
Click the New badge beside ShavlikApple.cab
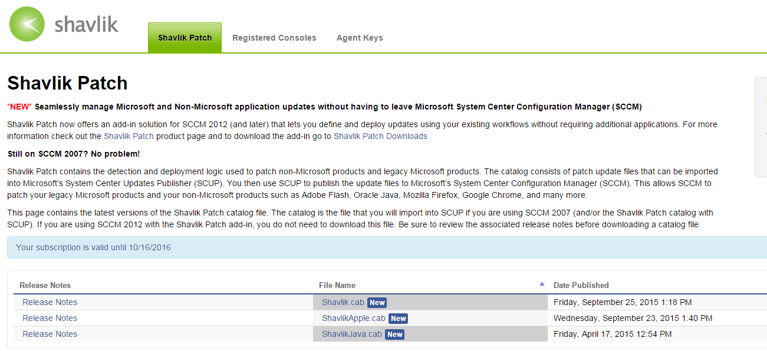(399, 319)
